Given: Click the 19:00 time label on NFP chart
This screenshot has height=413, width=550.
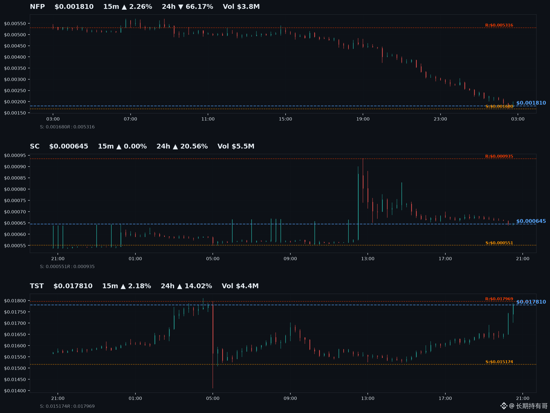Looking at the screenshot, I should (363, 119).
